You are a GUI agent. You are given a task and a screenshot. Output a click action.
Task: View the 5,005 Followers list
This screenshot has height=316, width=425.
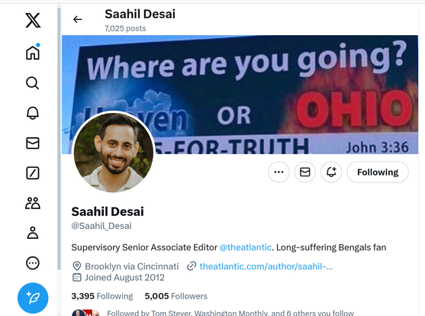tap(176, 296)
